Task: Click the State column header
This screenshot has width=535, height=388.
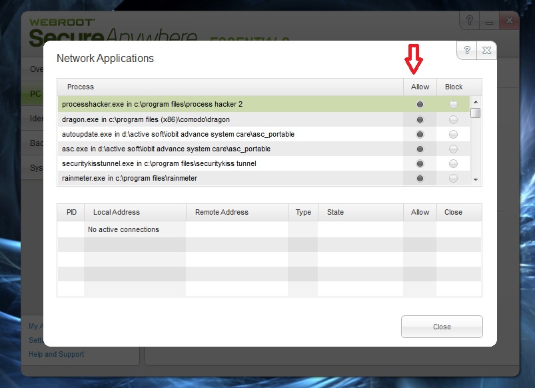Action: 360,212
